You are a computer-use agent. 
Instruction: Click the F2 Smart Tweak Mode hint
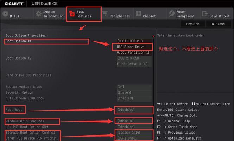pyautogui.click(x=177, y=127)
